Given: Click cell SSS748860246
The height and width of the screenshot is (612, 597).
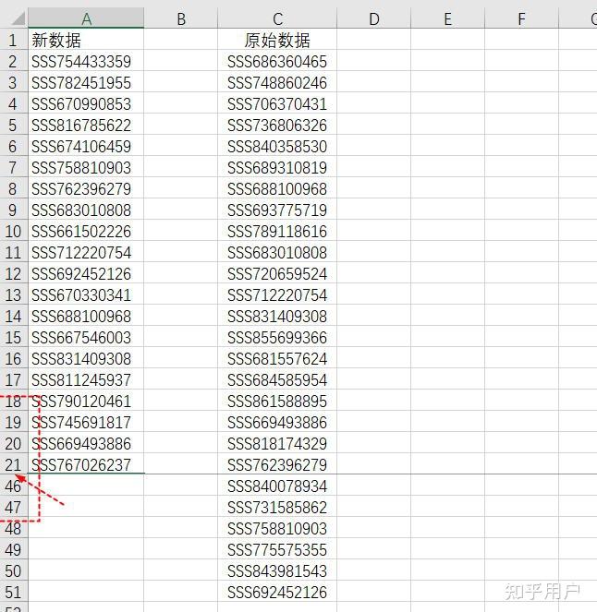Looking at the screenshot, I should [x=277, y=83].
